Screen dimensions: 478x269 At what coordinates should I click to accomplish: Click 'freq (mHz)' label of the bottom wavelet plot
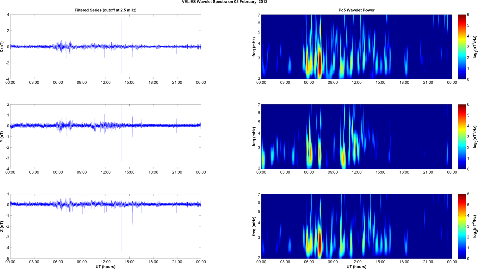click(254, 226)
